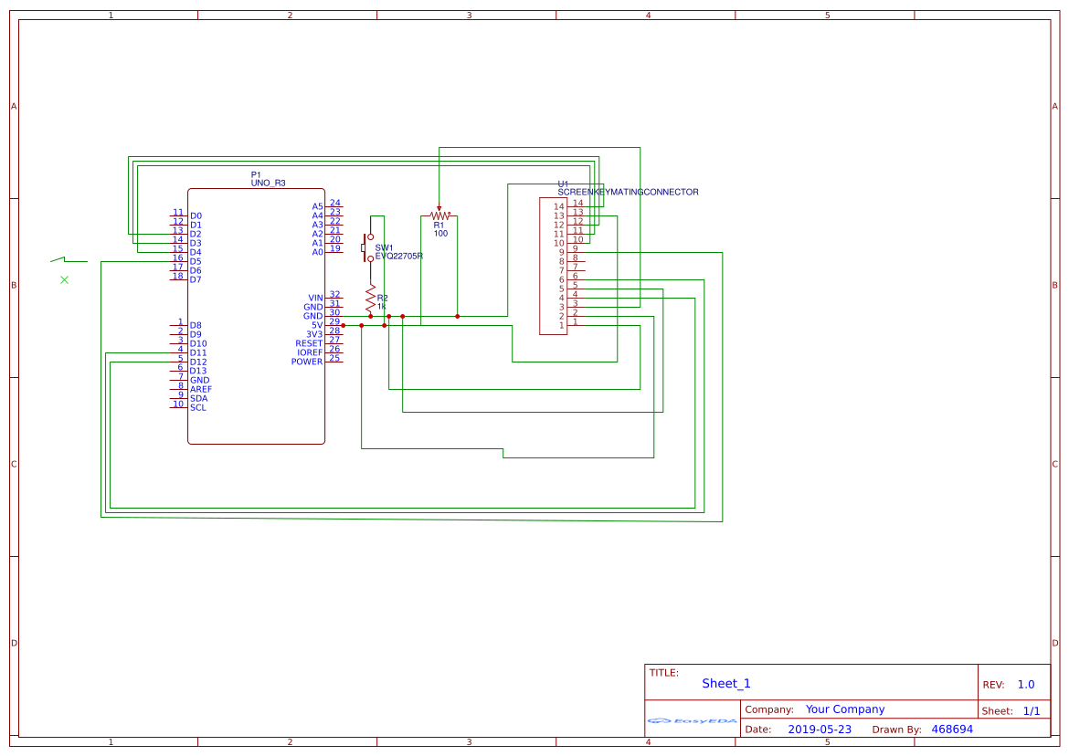This screenshot has height=756, width=1069.
Task: Click the R1 potentiometer resistor symbol
Action: [x=439, y=215]
